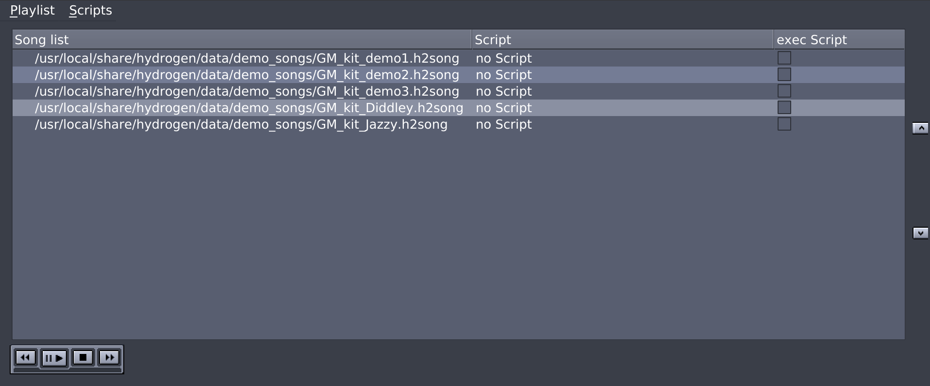
Task: Click the up arrow to move song up
Action: [x=920, y=128]
